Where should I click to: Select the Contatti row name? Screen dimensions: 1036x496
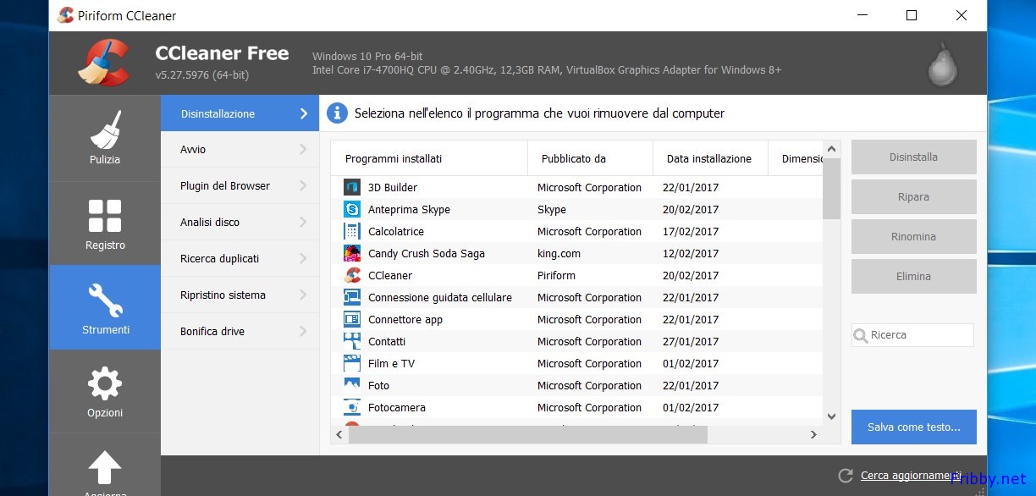pos(387,341)
